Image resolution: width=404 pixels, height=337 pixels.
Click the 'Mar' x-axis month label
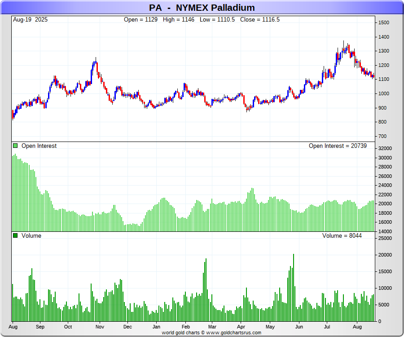pos(212,327)
